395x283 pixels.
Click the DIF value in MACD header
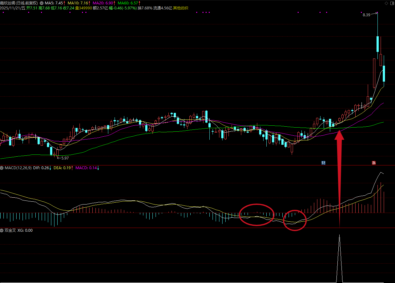pyautogui.click(x=42, y=168)
